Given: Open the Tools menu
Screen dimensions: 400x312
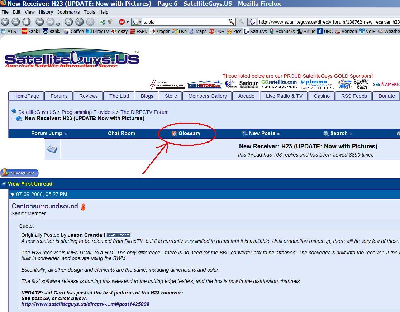Looking at the screenshot, I should (x=89, y=12).
